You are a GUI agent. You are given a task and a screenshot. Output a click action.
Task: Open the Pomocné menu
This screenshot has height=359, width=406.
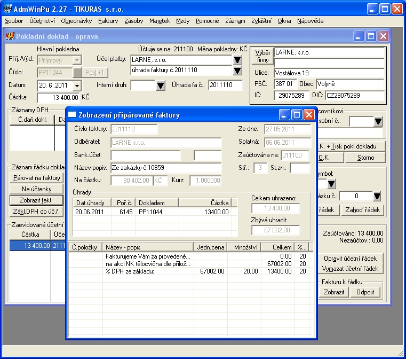point(207,21)
